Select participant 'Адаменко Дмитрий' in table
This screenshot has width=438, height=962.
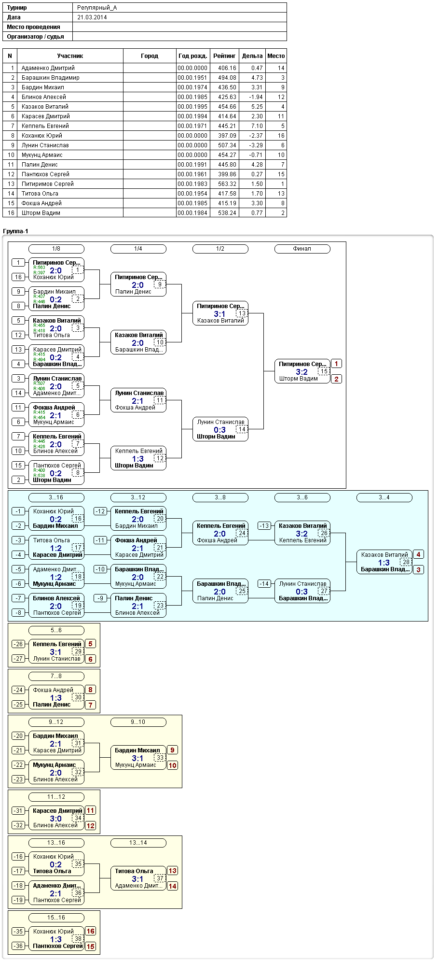point(48,68)
